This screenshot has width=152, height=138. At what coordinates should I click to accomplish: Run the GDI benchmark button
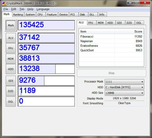tap(11, 81)
